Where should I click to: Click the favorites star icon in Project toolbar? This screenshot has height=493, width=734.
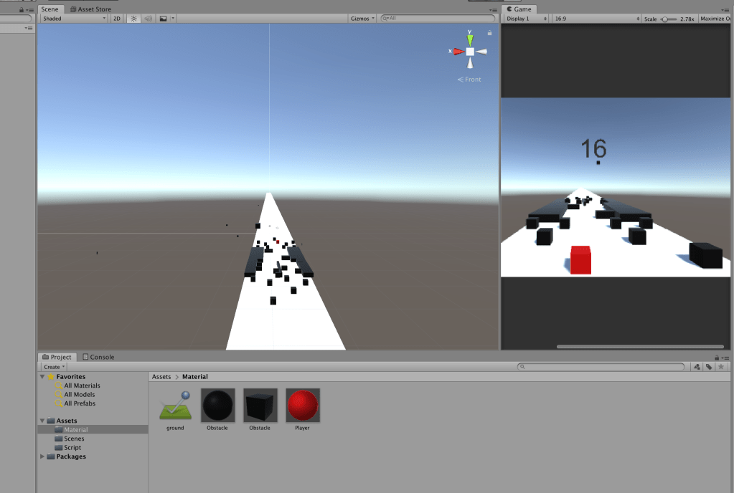pyautogui.click(x=721, y=367)
